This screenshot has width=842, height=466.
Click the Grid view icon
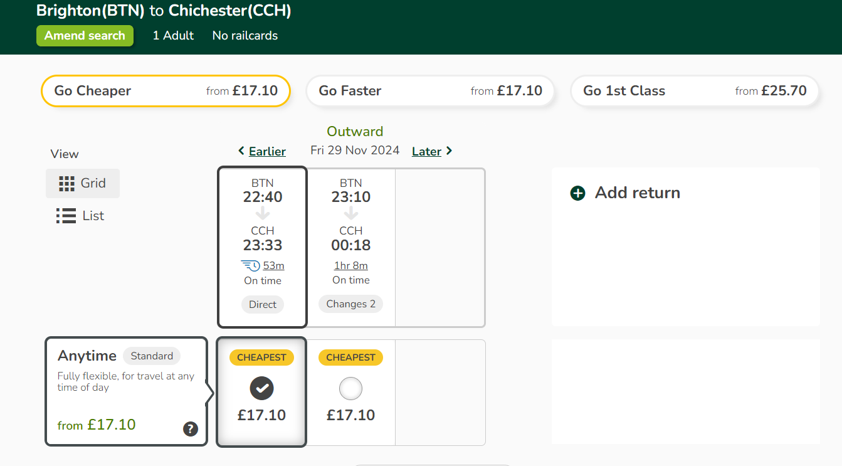click(66, 183)
